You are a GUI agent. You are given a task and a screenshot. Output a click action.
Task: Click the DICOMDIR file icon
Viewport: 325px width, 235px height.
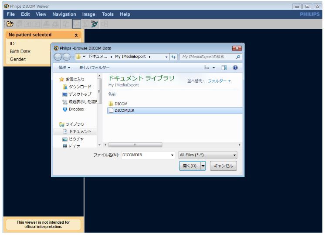click(111, 111)
